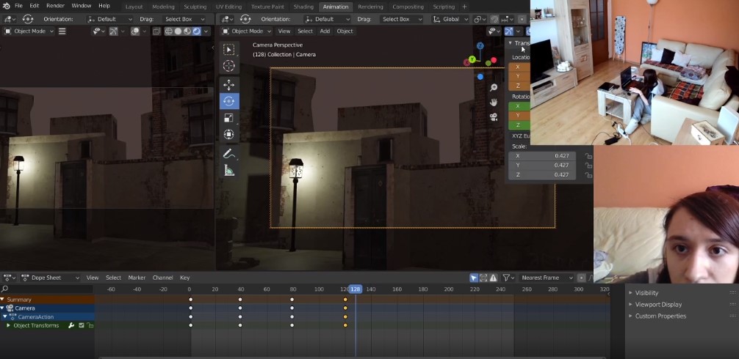Toggle Only Show Selected in Dope Sheet
This screenshot has width=739, height=359.
coord(474,278)
